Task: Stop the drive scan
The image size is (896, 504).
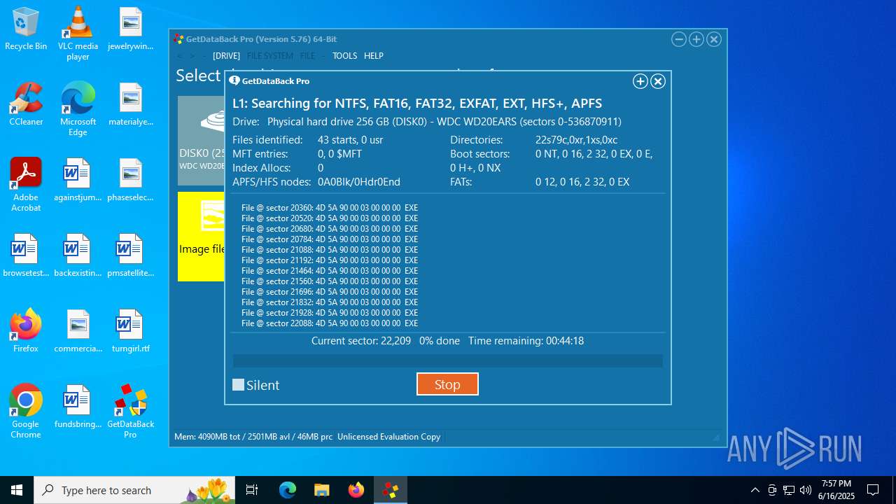Action: point(447,384)
